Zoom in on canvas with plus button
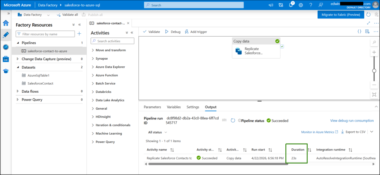 (374, 52)
